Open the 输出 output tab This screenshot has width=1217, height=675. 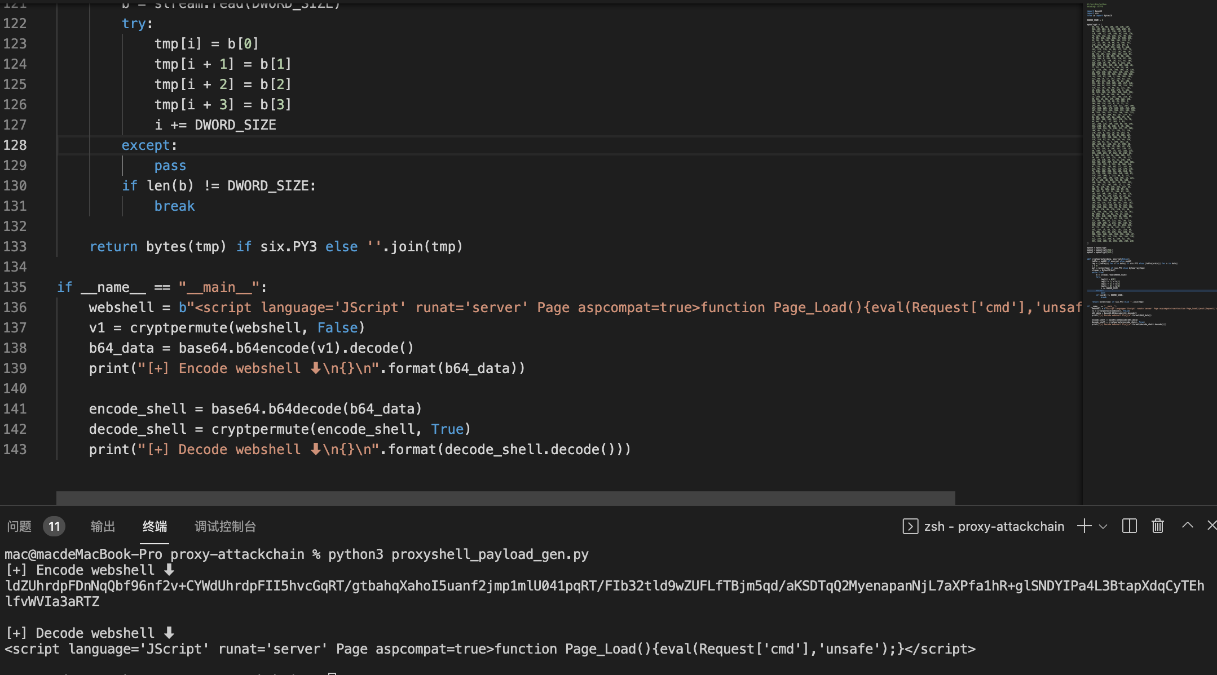pyautogui.click(x=103, y=526)
